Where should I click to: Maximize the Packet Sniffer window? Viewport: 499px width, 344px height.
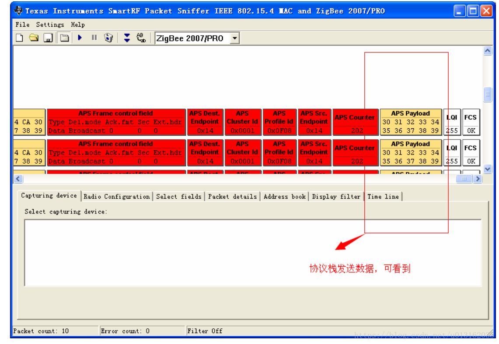473,11
